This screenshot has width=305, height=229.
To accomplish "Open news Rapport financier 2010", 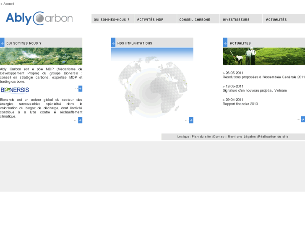I will [x=240, y=104].
